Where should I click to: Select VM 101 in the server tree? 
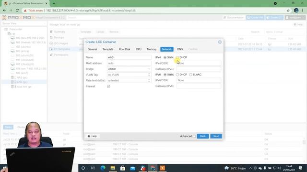pos(28,43)
